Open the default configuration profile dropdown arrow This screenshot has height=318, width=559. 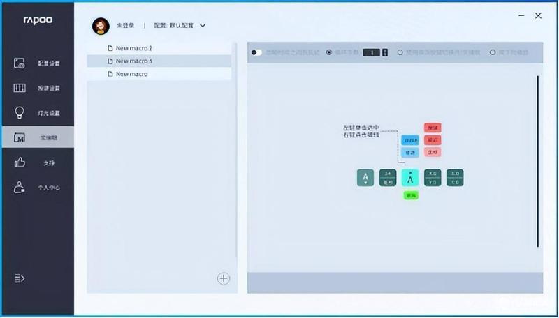[x=203, y=25]
